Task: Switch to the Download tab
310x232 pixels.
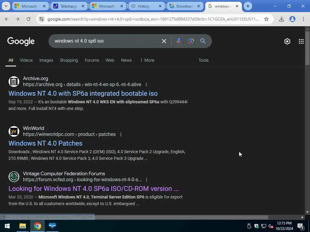Action: 185,6
